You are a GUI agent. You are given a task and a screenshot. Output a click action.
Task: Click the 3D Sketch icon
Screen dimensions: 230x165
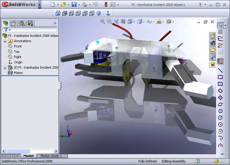(x=220, y=45)
